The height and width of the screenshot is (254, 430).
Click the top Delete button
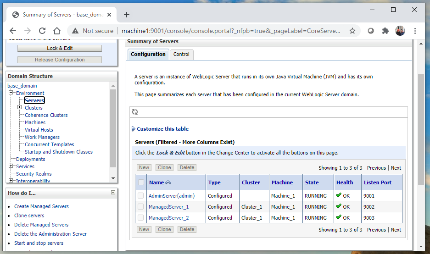coord(187,167)
